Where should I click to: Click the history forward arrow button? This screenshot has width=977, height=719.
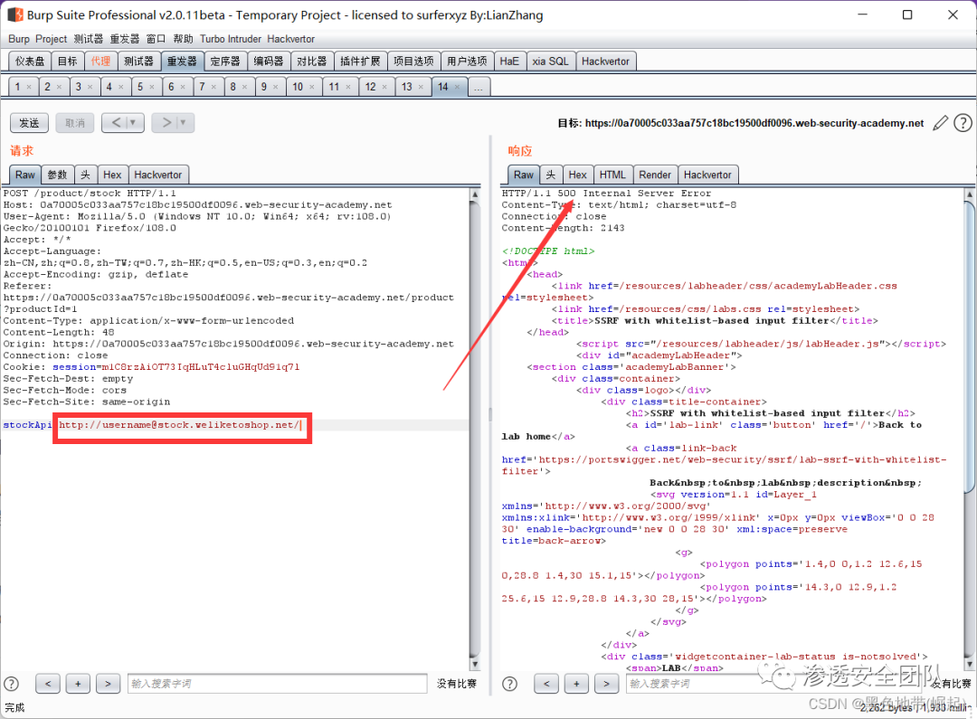point(166,123)
